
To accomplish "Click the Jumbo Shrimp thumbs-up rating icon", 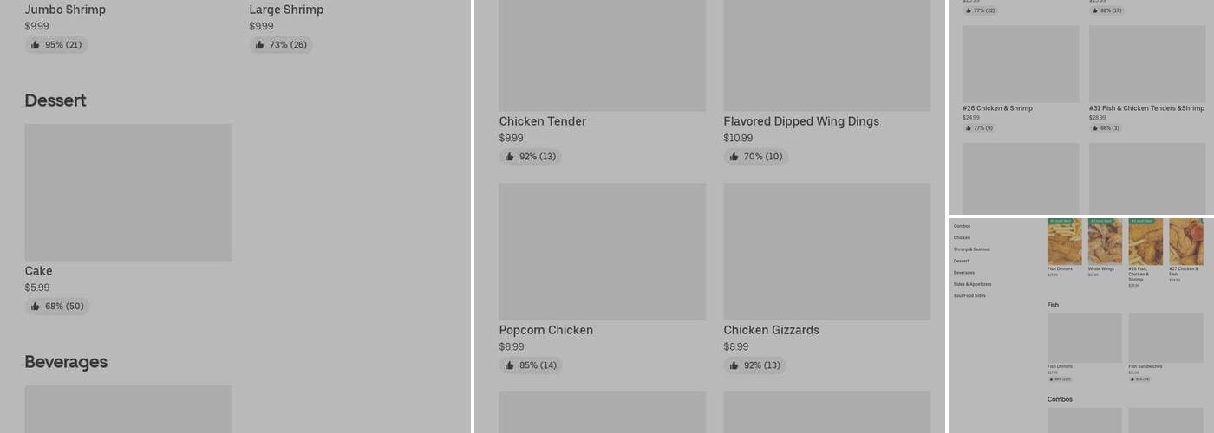I will (36, 45).
